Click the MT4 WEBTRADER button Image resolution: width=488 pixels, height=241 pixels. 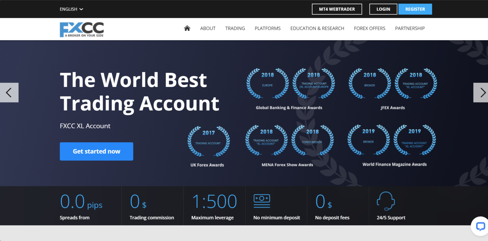[337, 9]
